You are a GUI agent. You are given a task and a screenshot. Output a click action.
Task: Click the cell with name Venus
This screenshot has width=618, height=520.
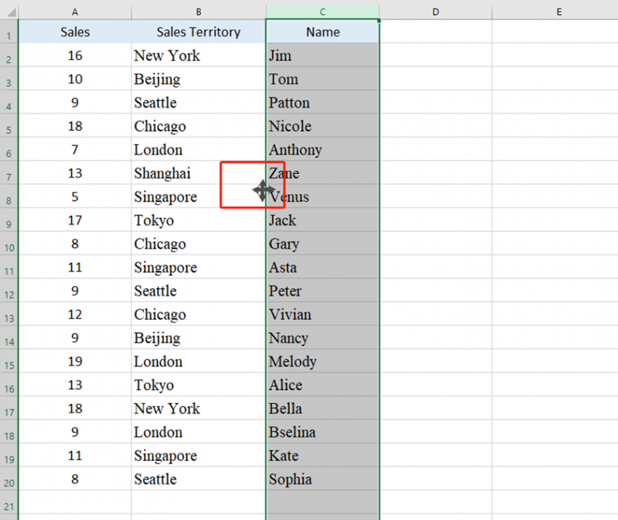322,196
